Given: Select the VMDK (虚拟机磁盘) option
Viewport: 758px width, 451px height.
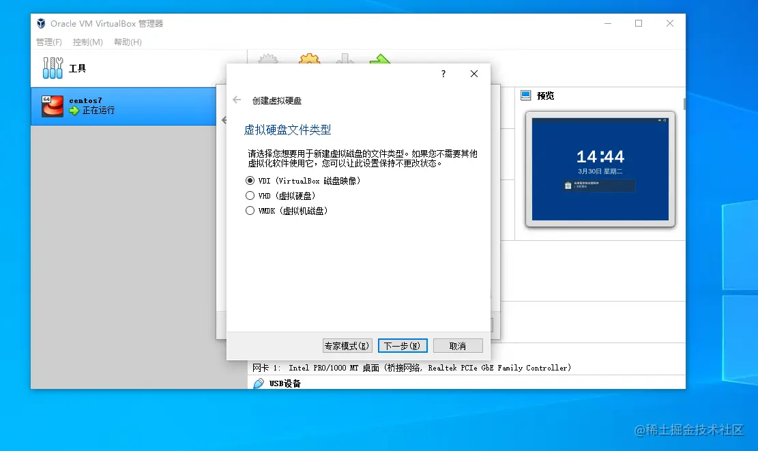Looking at the screenshot, I should [x=250, y=210].
